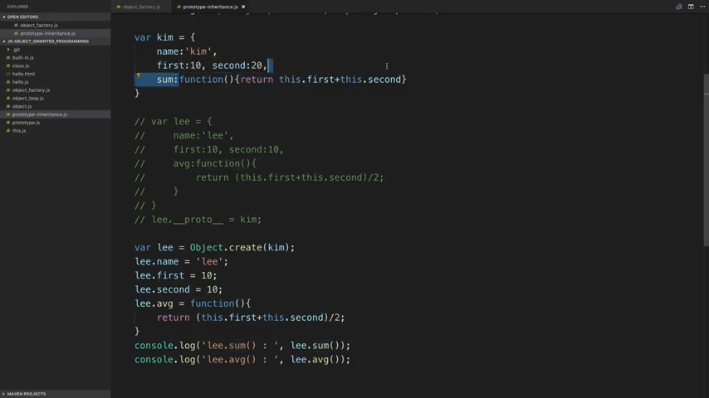709x398 pixels.
Task: Select the prototype-inheritance.js editor tab
Action: [210, 7]
